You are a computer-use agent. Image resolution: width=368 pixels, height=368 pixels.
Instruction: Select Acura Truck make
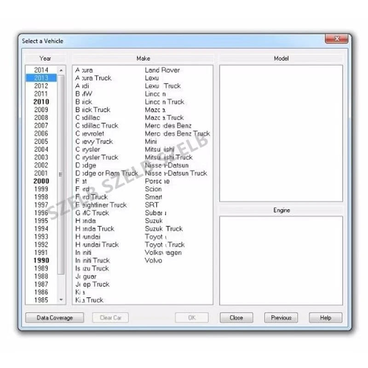click(93, 78)
